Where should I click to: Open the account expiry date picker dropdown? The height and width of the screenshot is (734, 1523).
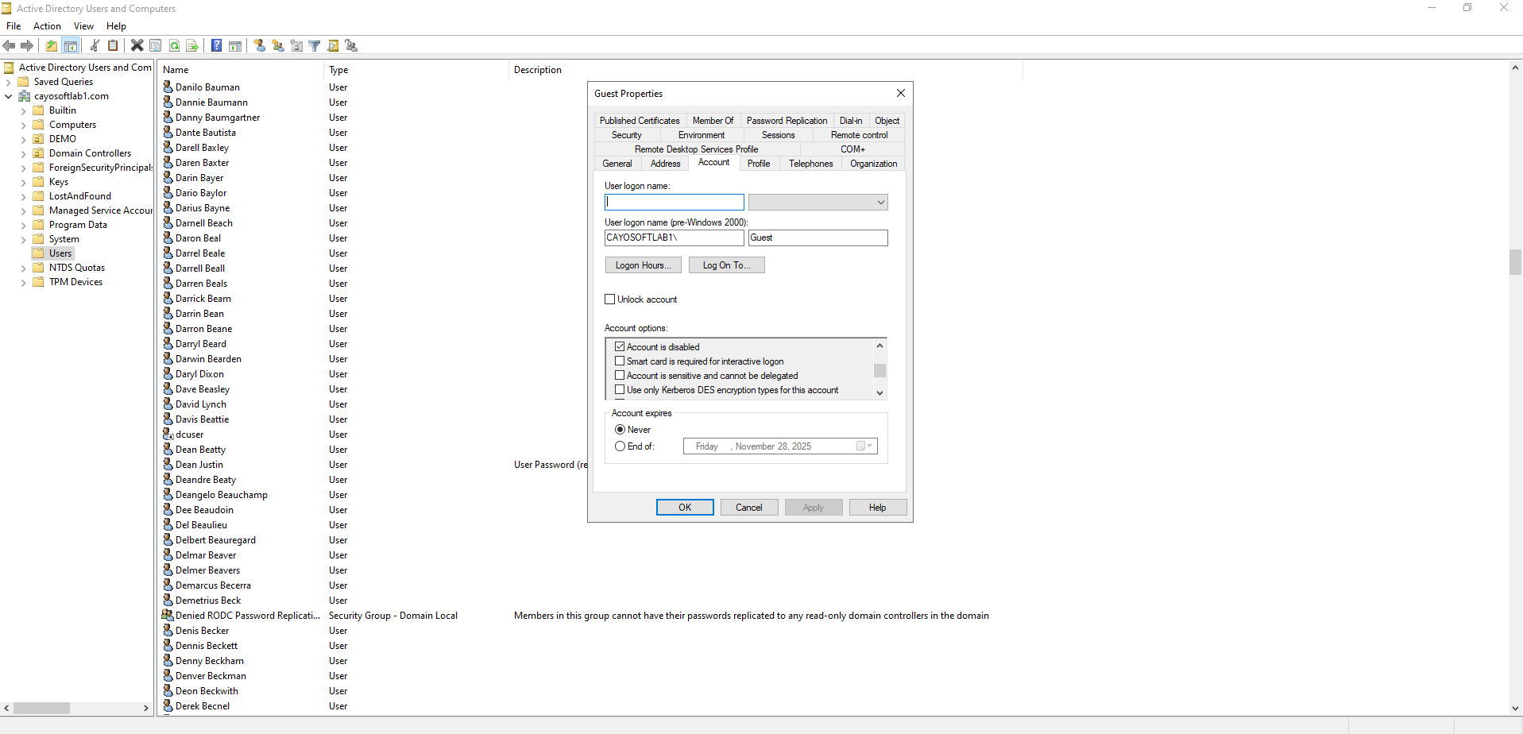[x=869, y=446]
